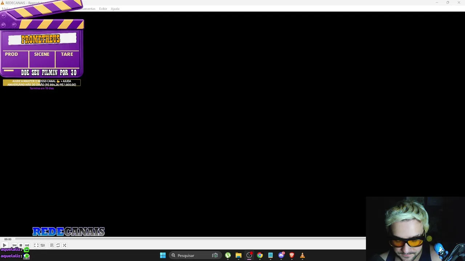Open File Explorer from the taskbar
The width and height of the screenshot is (465, 261).
coord(238,256)
